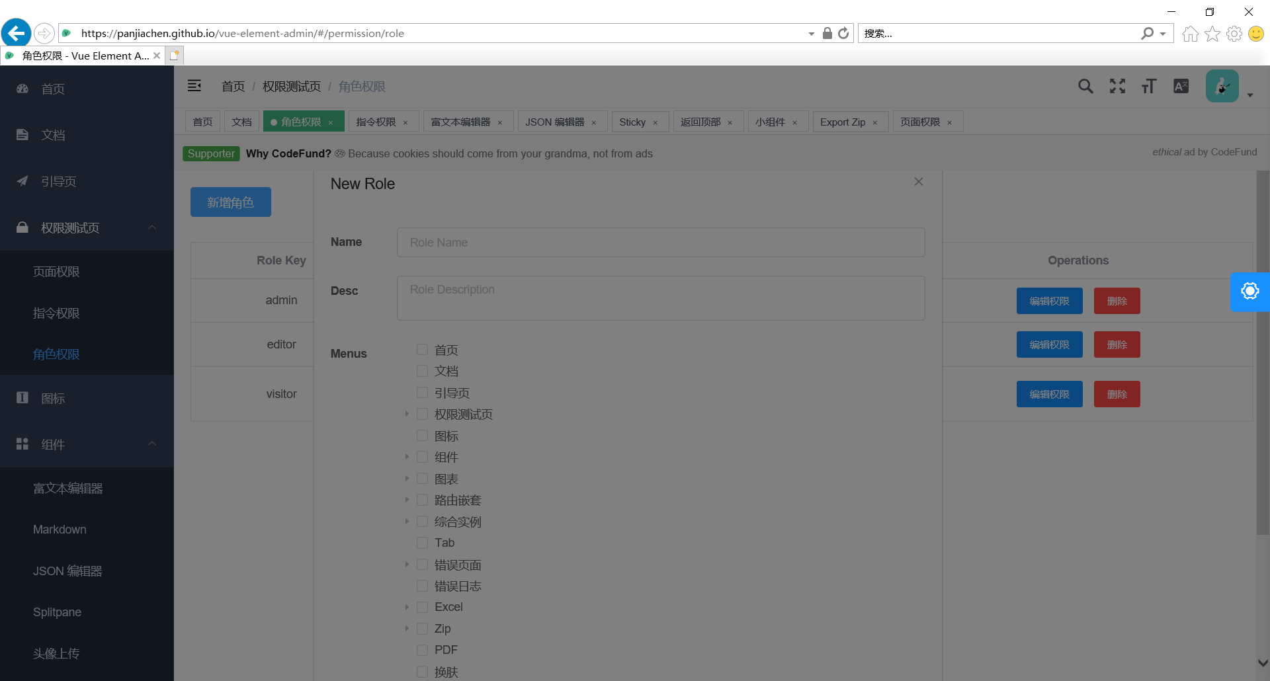Click 编辑权限 for the admin role
Screen dimensions: 1270x681
tap(1049, 300)
